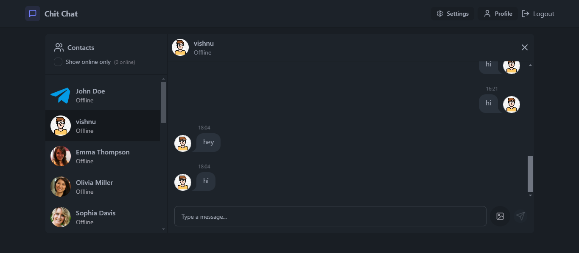Click the Contacts people icon

59,47
